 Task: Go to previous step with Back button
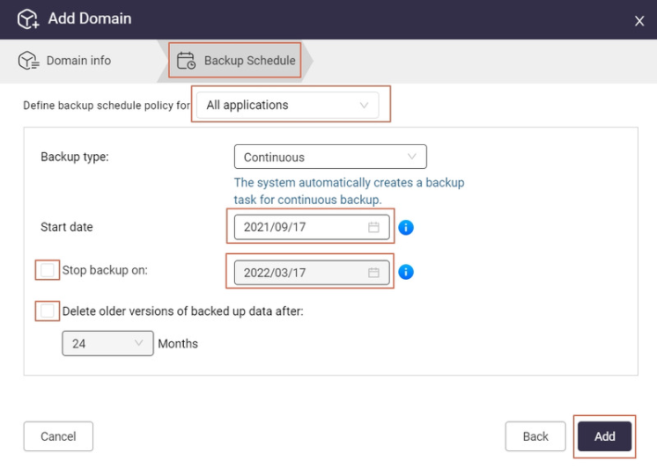535,436
